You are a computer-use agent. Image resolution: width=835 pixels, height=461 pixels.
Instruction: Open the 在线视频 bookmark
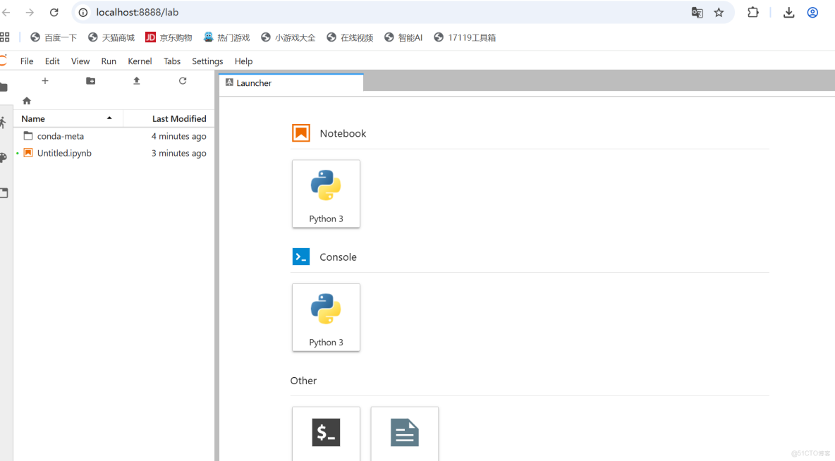(x=350, y=37)
